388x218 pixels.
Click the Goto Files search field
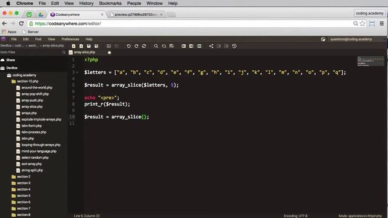point(31,52)
